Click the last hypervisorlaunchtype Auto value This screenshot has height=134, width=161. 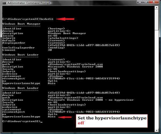pyautogui.click(x=52, y=117)
